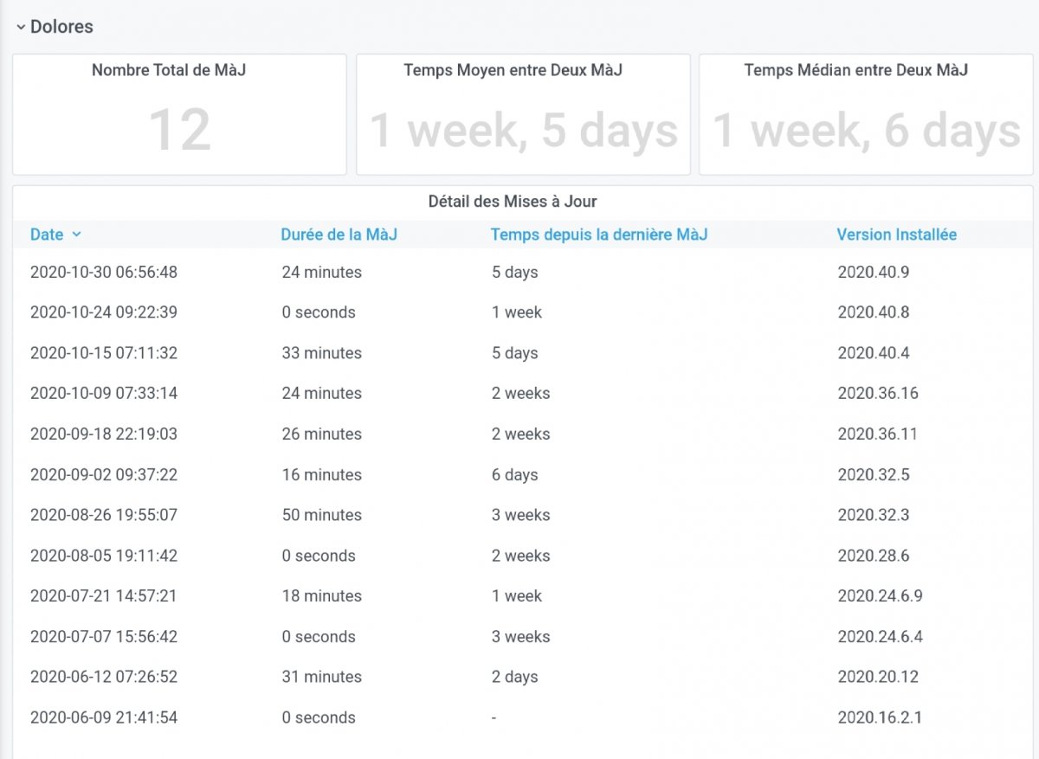Click version cell 2020.40.8
Image resolution: width=1039 pixels, height=759 pixels.
click(x=874, y=312)
